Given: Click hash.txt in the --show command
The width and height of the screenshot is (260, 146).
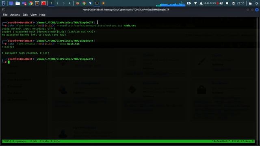Looking at the screenshot, I should [73, 44].
